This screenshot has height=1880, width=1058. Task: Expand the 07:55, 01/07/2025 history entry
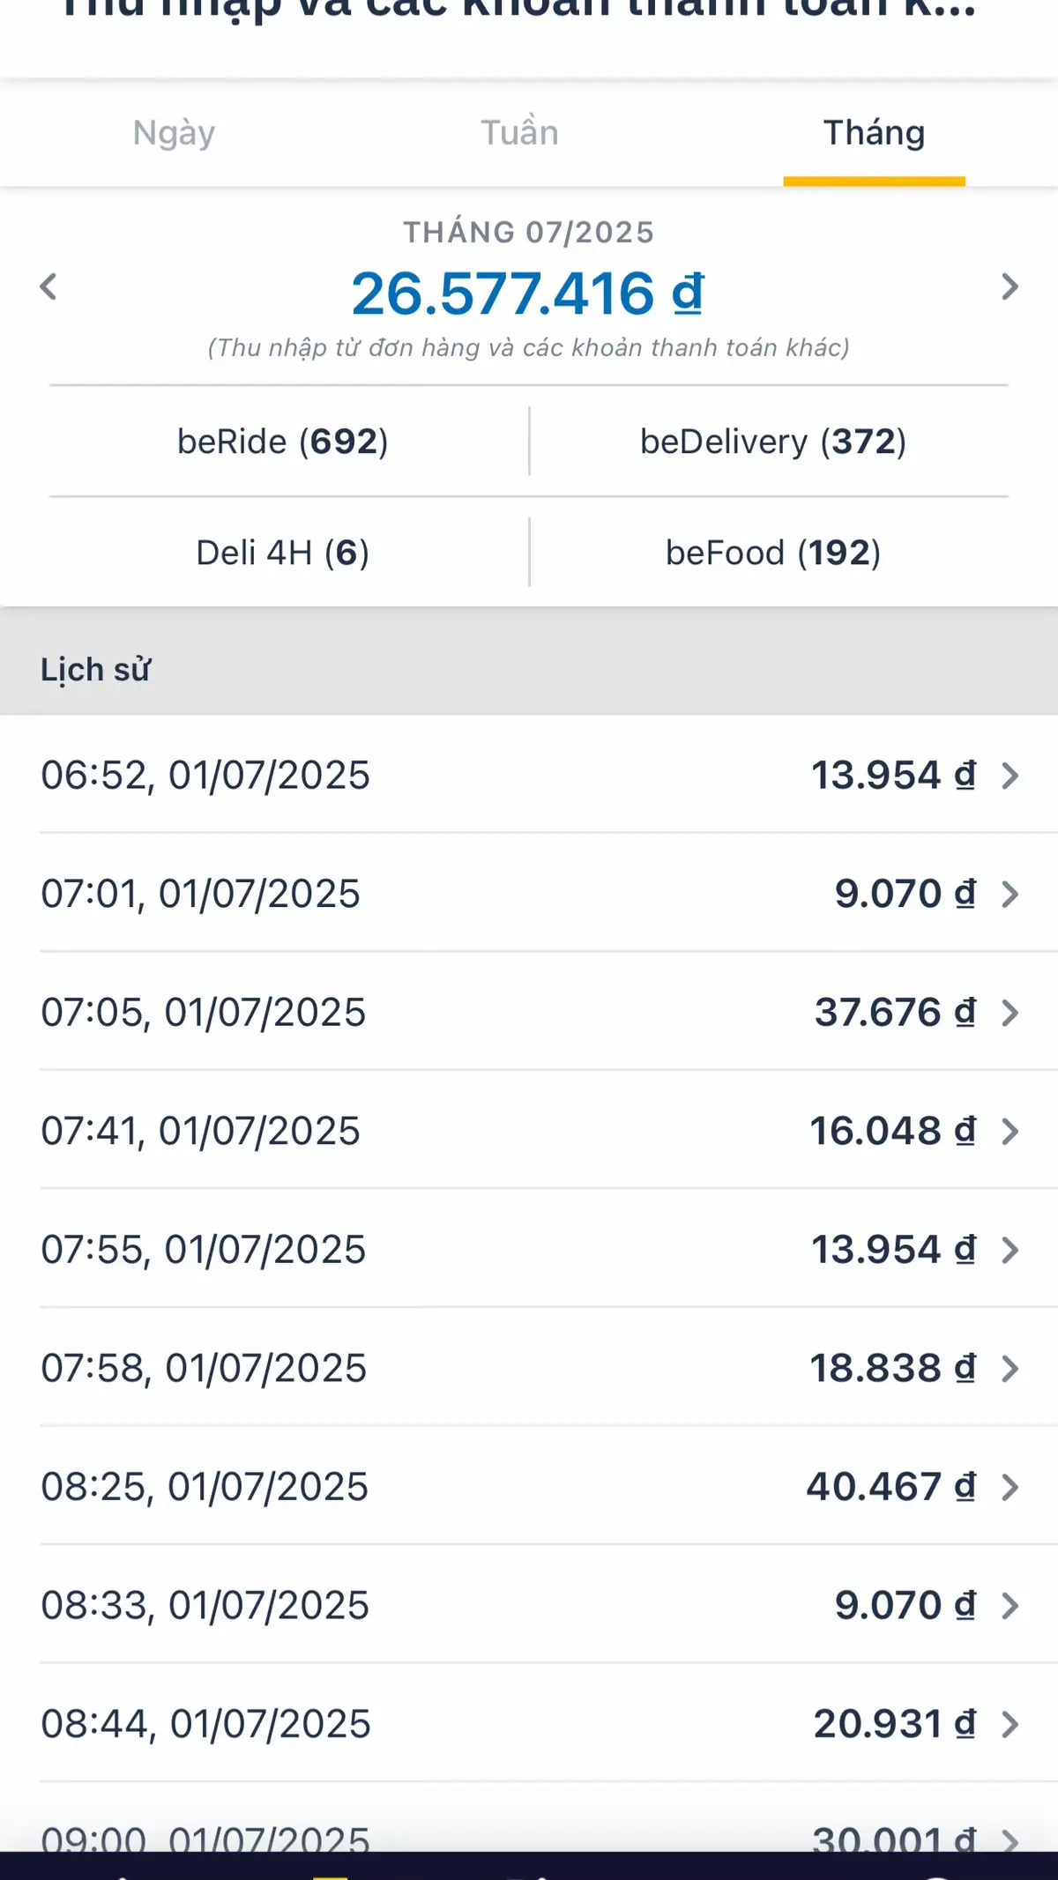pyautogui.click(x=529, y=1249)
